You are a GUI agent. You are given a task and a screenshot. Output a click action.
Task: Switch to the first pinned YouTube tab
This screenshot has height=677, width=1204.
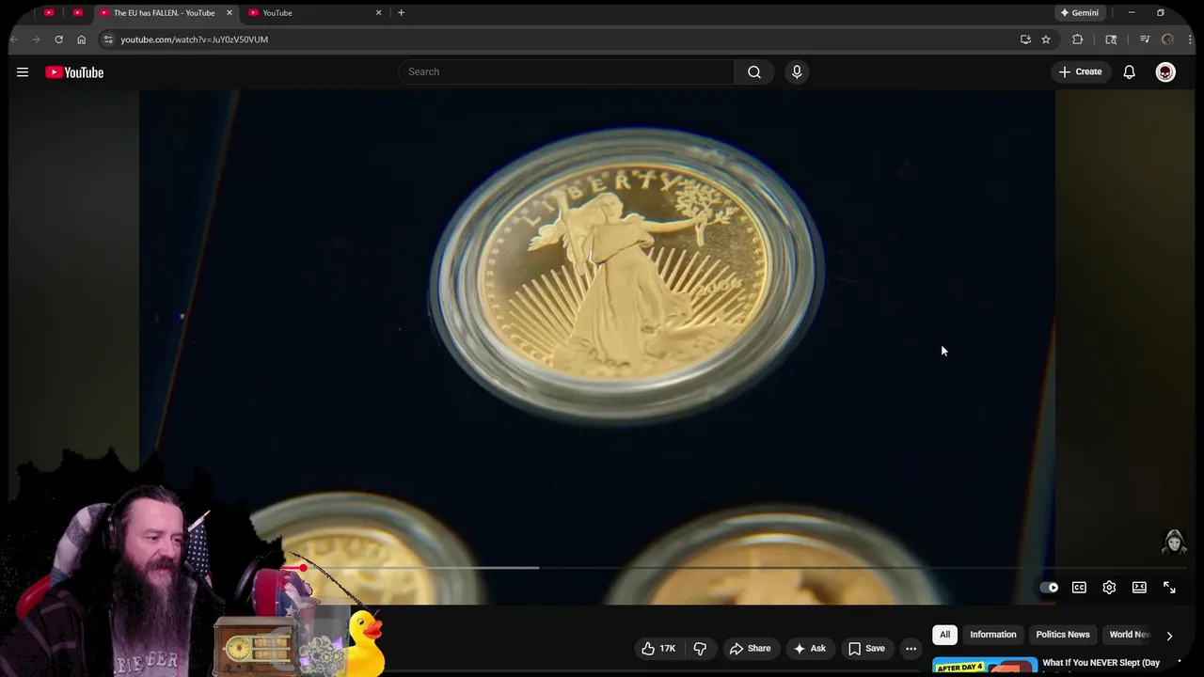49,13
